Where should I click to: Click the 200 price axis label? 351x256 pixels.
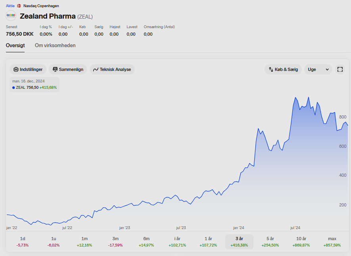coord(343,205)
